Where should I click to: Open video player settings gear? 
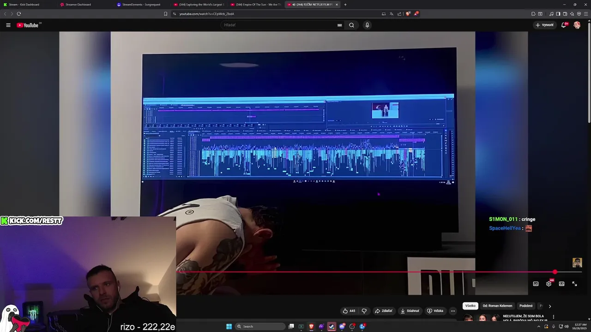[x=549, y=284]
